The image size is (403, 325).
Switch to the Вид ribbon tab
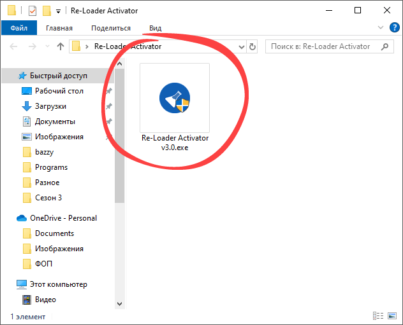[155, 28]
